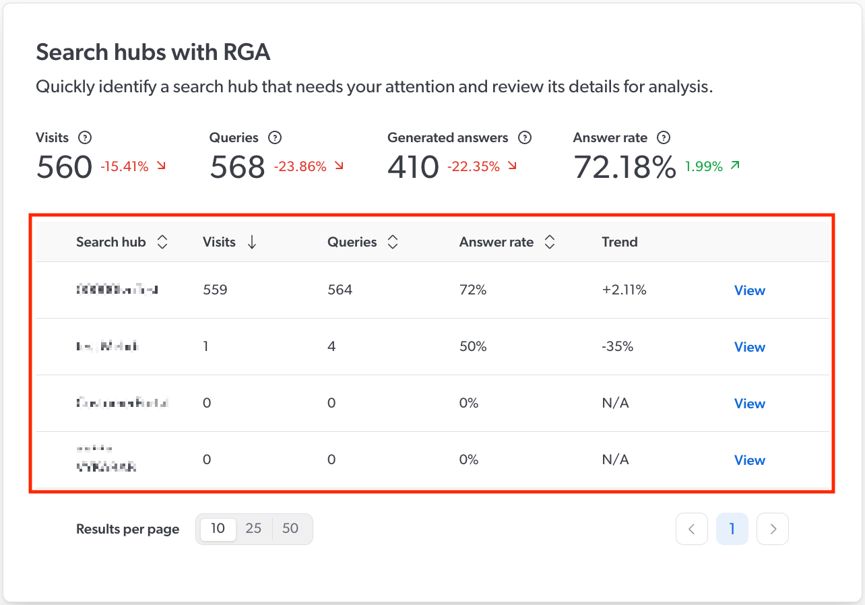Sort the table by Answer rate column
Screen dimensions: 865x605
tap(550, 241)
